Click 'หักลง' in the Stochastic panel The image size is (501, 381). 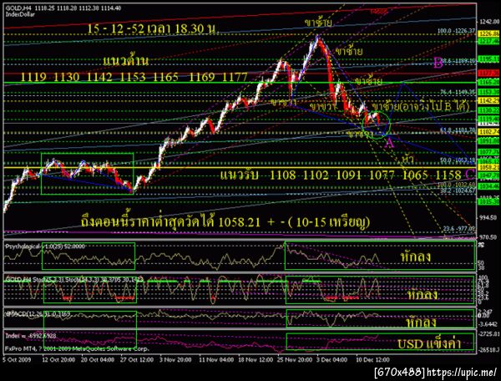[423, 294]
